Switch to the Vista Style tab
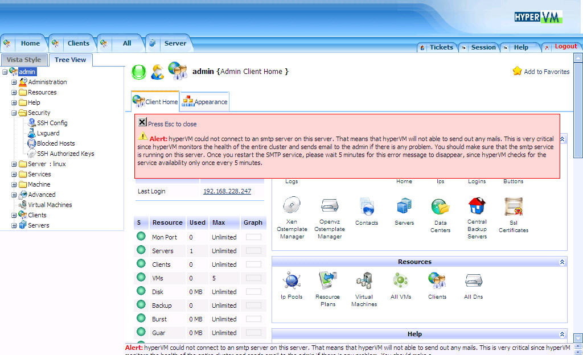Viewport: 583px width, 355px height. click(24, 60)
